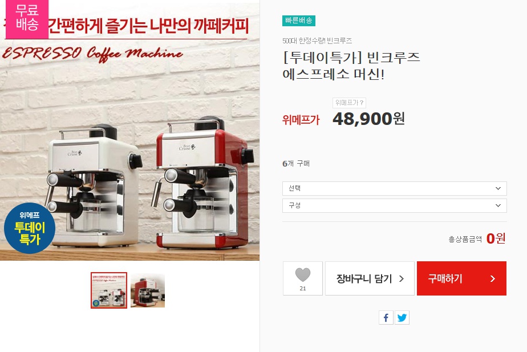Viewport: 527px width, 352px height.
Task: Click the 장바구니 담기 add to cart button
Action: click(x=370, y=278)
